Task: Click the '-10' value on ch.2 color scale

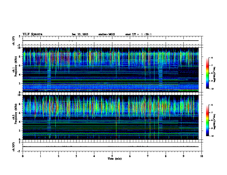Action: point(212,136)
